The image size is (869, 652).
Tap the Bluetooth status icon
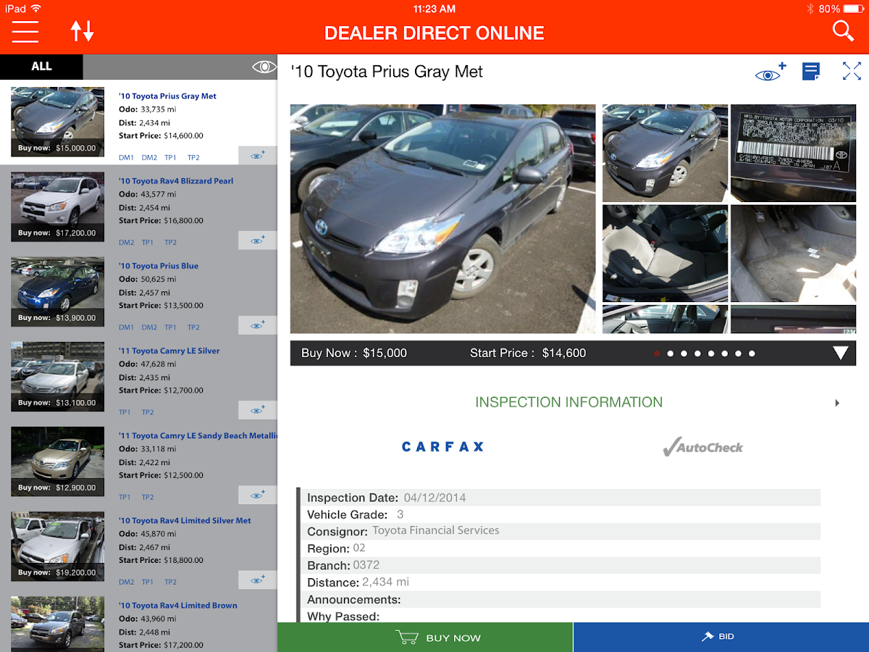(x=810, y=9)
